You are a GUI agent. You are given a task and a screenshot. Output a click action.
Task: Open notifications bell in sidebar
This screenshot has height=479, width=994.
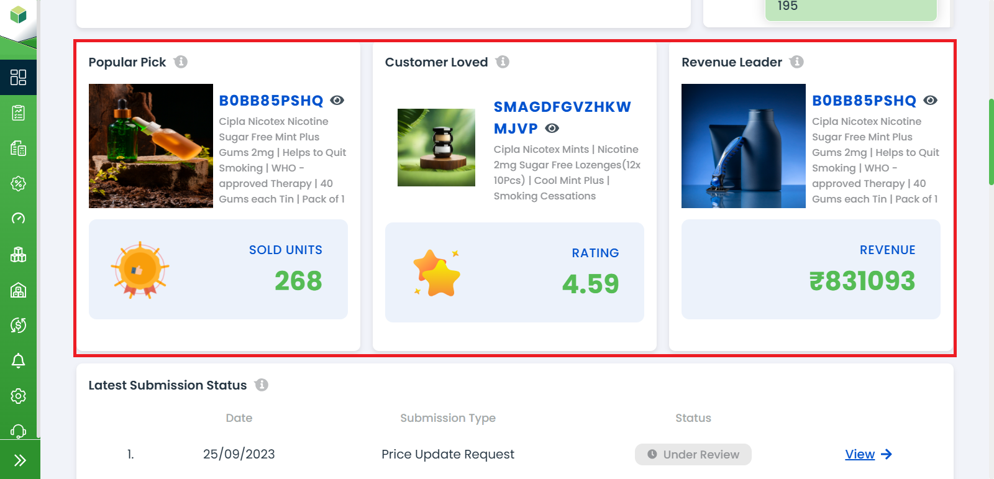click(x=19, y=360)
